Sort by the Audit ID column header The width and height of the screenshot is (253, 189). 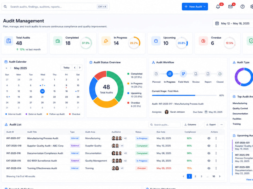pyautogui.click(x=10, y=132)
